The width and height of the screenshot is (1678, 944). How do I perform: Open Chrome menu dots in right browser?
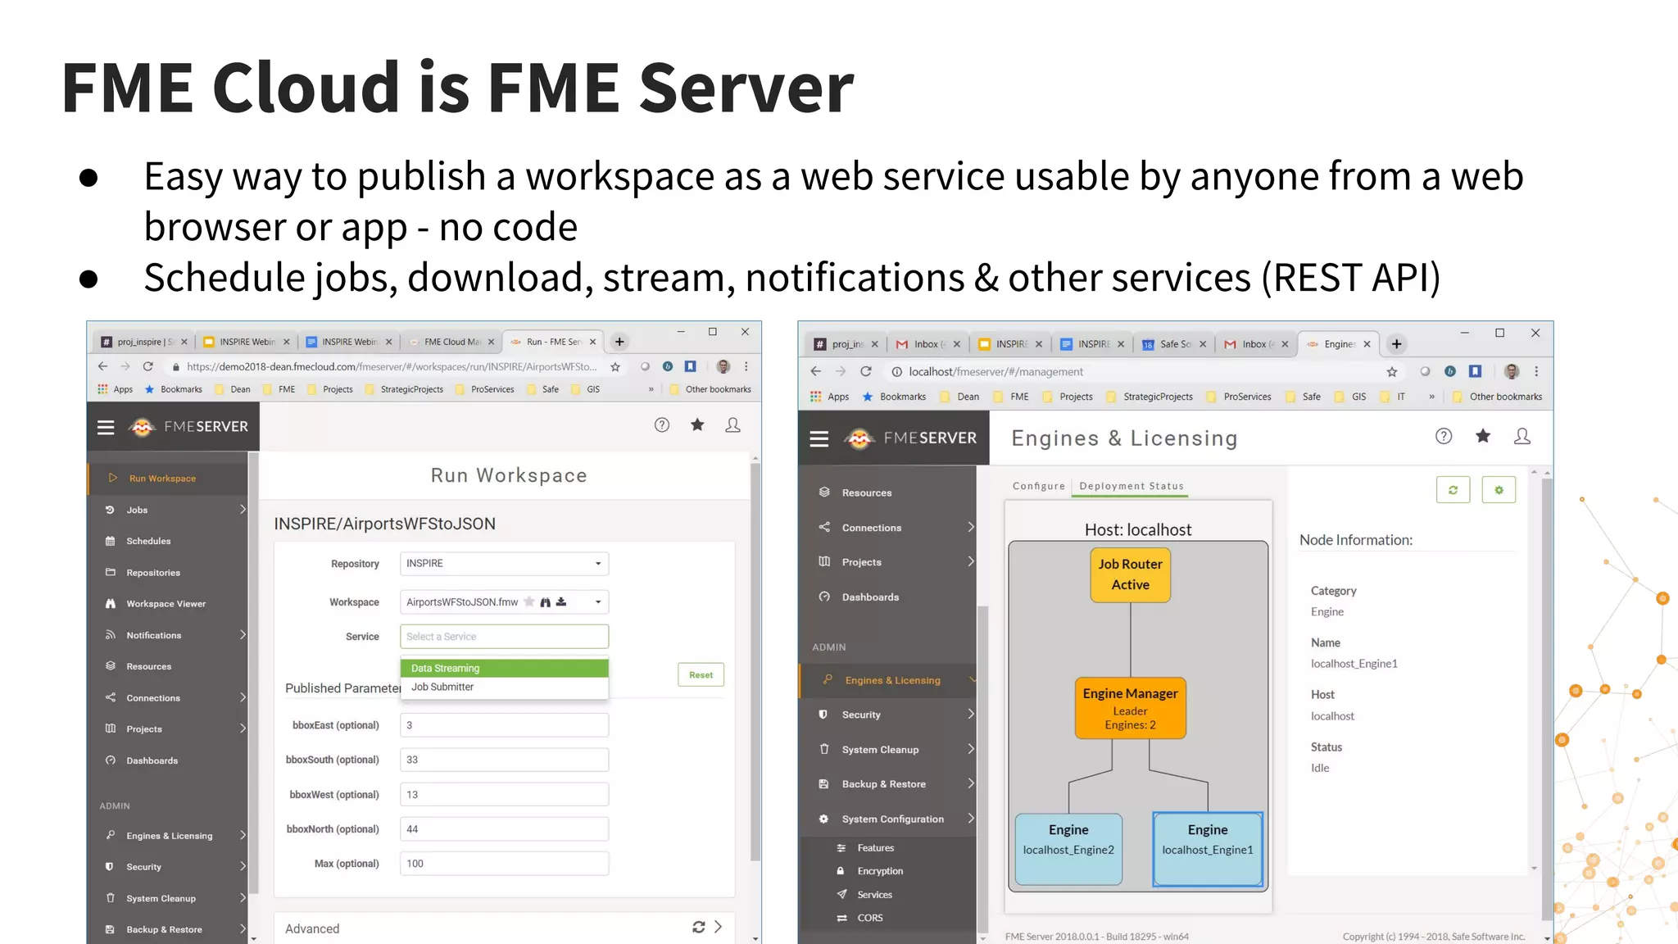(1536, 371)
